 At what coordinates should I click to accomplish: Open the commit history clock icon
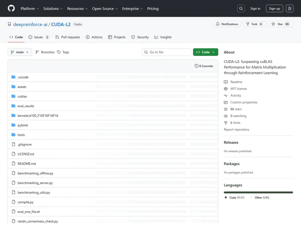tap(196, 66)
